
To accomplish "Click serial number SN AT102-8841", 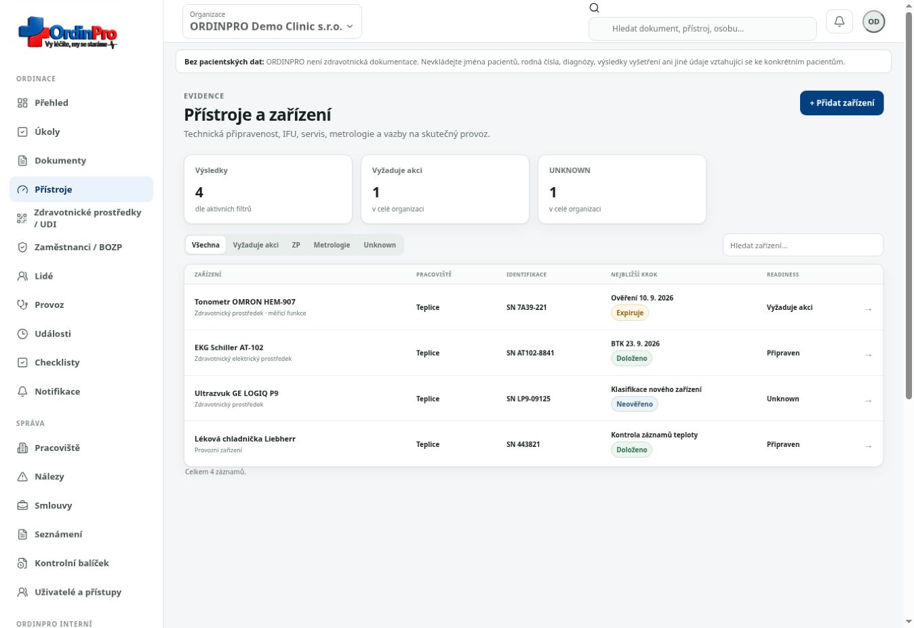I will [530, 353].
